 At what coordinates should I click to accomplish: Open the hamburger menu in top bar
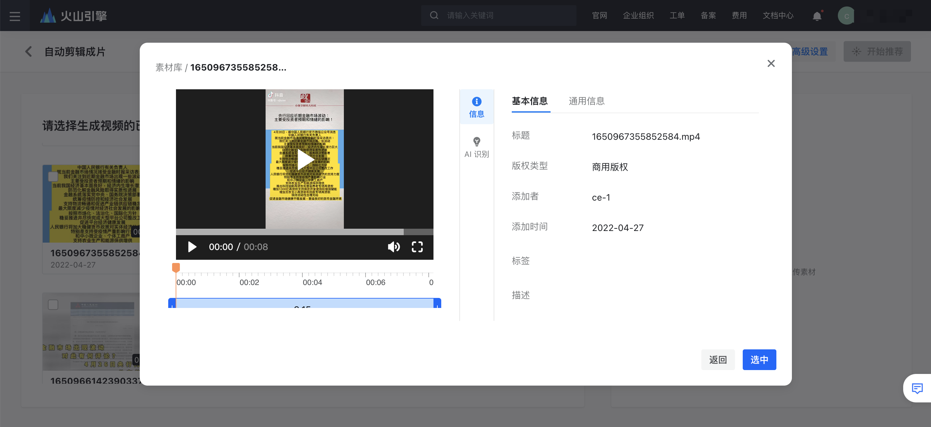(15, 16)
